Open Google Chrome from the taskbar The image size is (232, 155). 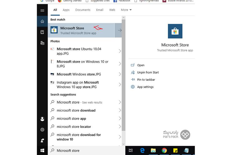click(164, 150)
